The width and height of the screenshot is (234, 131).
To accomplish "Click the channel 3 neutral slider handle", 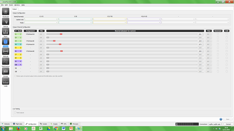I will pos(54,41).
